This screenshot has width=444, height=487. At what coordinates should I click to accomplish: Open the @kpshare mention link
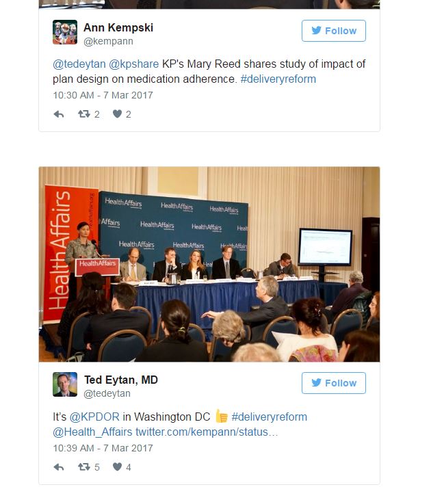coord(134,64)
